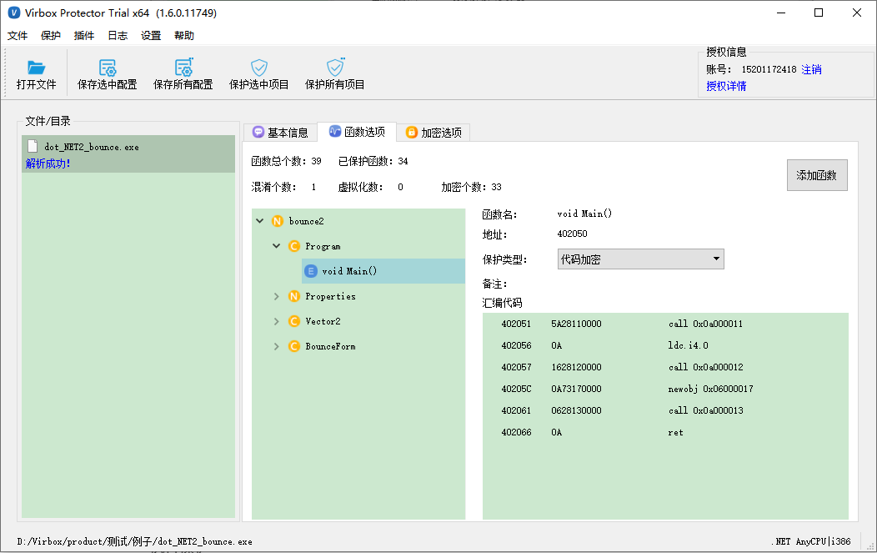Screen dimensions: 877x553
Task: Open the 文件 menu
Action: click(18, 36)
